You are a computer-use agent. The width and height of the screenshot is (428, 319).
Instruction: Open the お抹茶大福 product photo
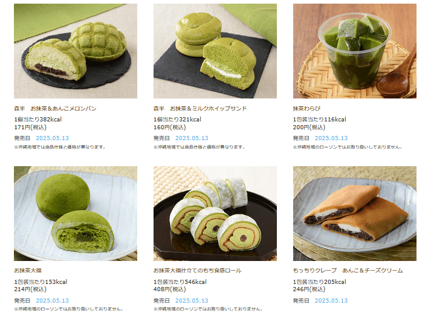[76, 213]
